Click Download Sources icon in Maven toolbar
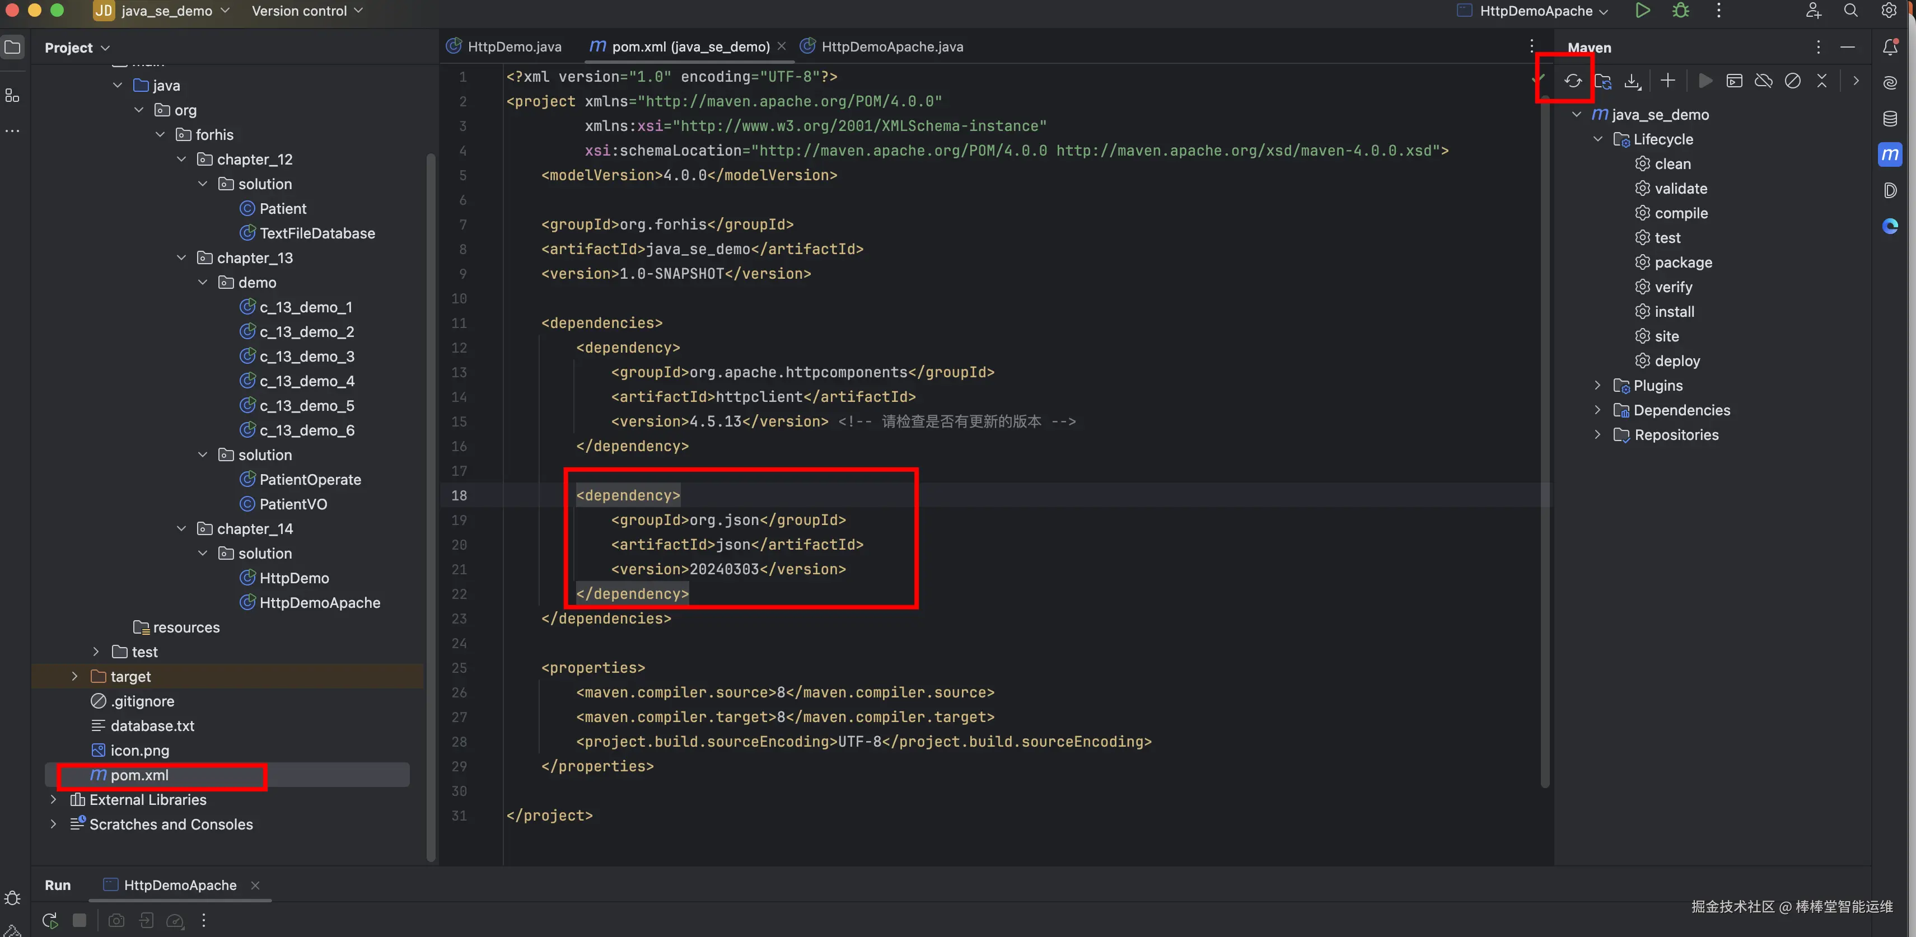Viewport: 1916px width, 937px height. pos(1632,81)
